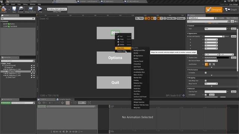This screenshot has height=134, width=239.
Task: Play the animation in the timeline controls
Action: click(x=67, y=131)
